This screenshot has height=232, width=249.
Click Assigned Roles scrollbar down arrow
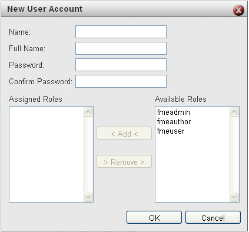[x=88, y=197]
